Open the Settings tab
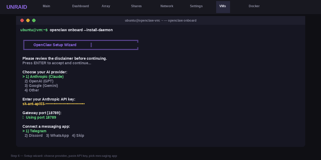Screen dimensions: 321x160 [x=196, y=6]
